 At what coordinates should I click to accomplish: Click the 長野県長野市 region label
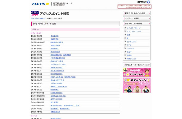[x=37, y=112]
